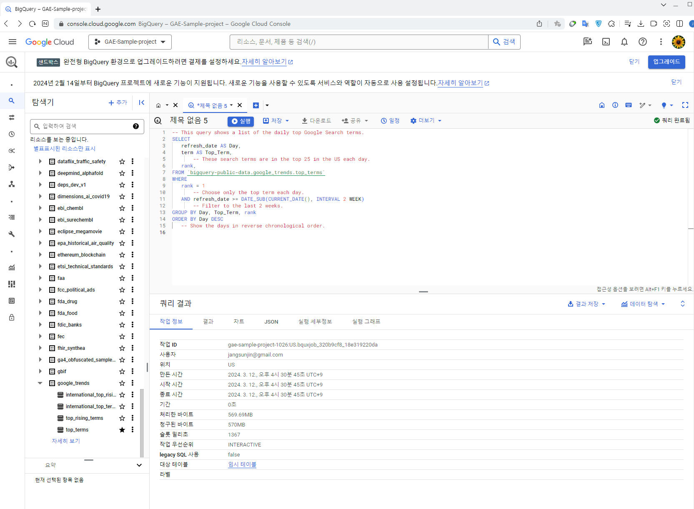Open the three-dot menu for top_terms table

[x=133, y=429]
